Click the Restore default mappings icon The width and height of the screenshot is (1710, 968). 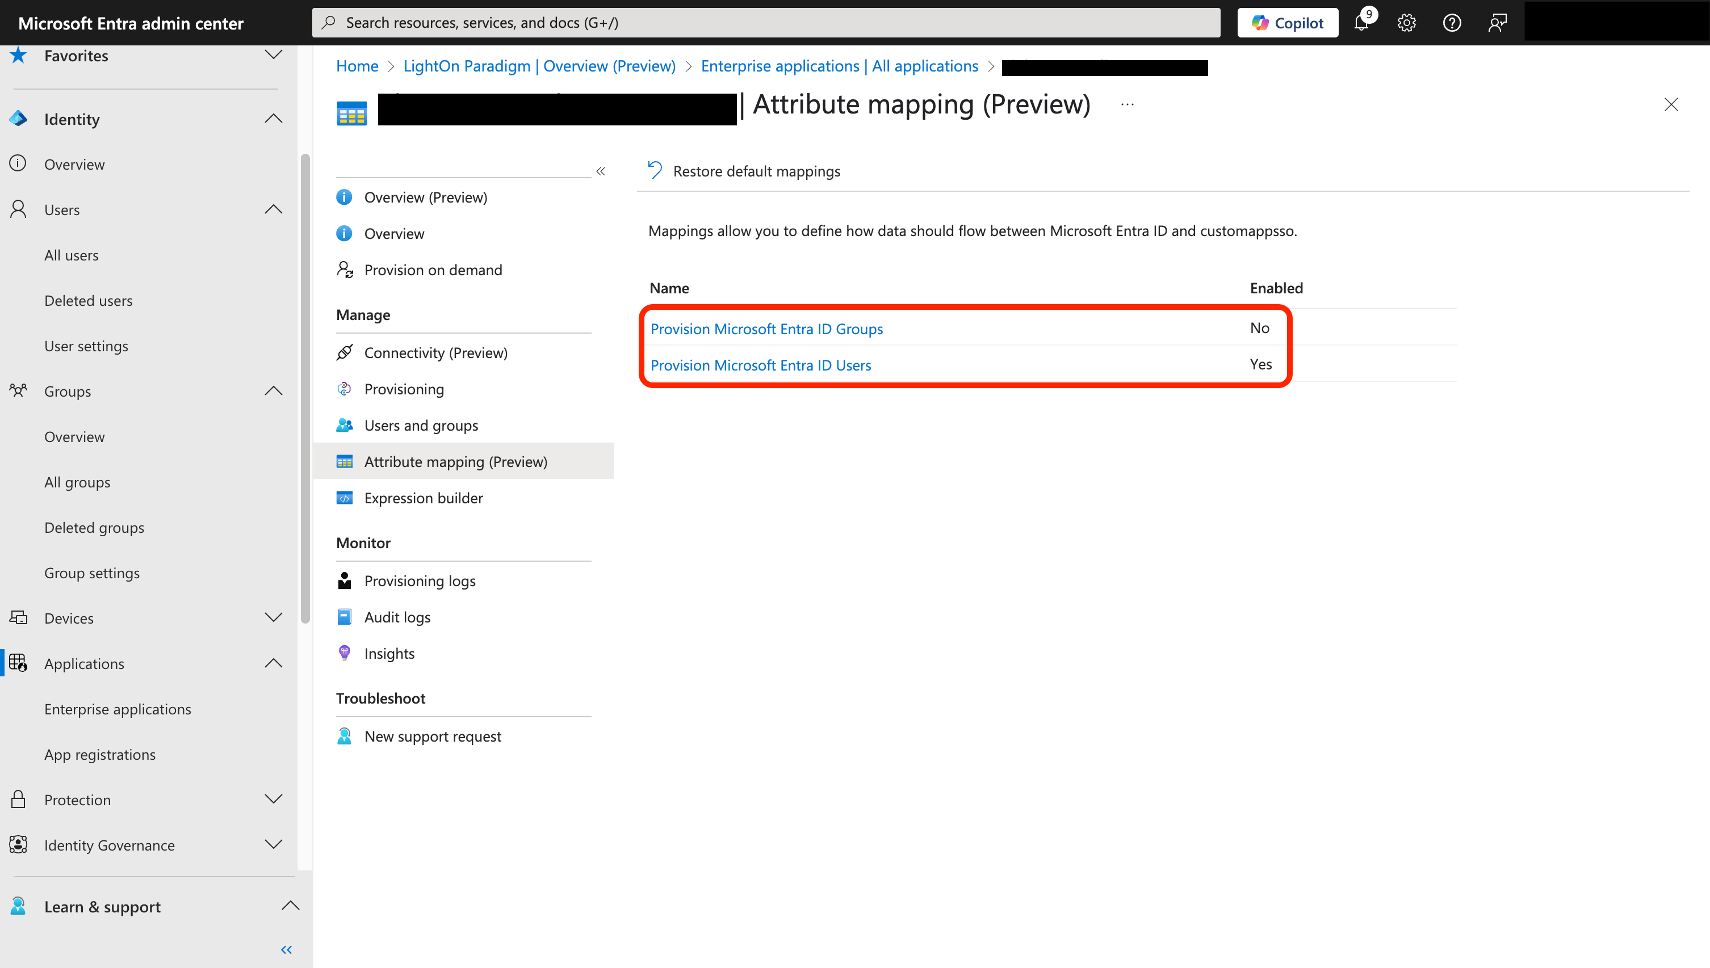tap(655, 171)
